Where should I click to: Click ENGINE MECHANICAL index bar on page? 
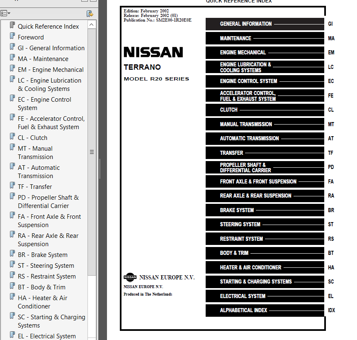(265, 53)
